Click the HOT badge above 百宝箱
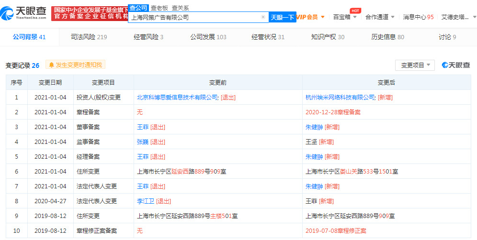This screenshot has height=240, width=477. click(x=355, y=11)
